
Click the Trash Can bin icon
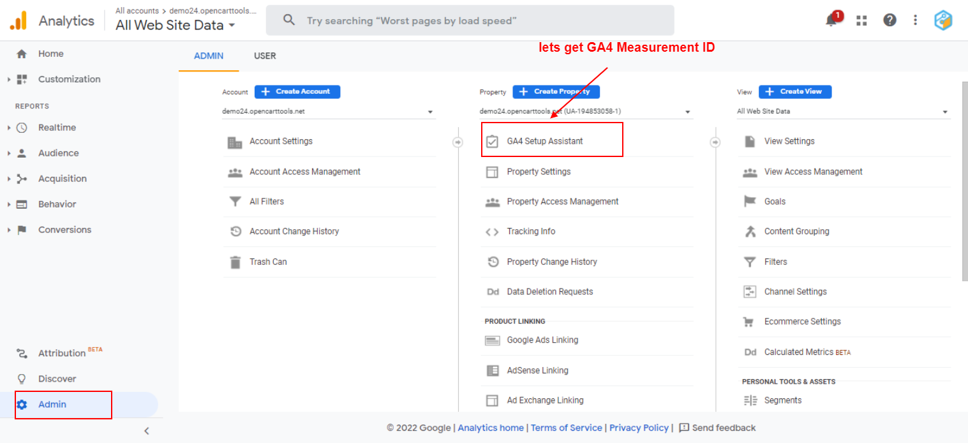[x=235, y=262]
